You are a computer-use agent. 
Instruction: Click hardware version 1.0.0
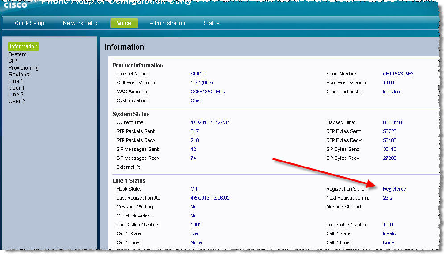point(389,83)
